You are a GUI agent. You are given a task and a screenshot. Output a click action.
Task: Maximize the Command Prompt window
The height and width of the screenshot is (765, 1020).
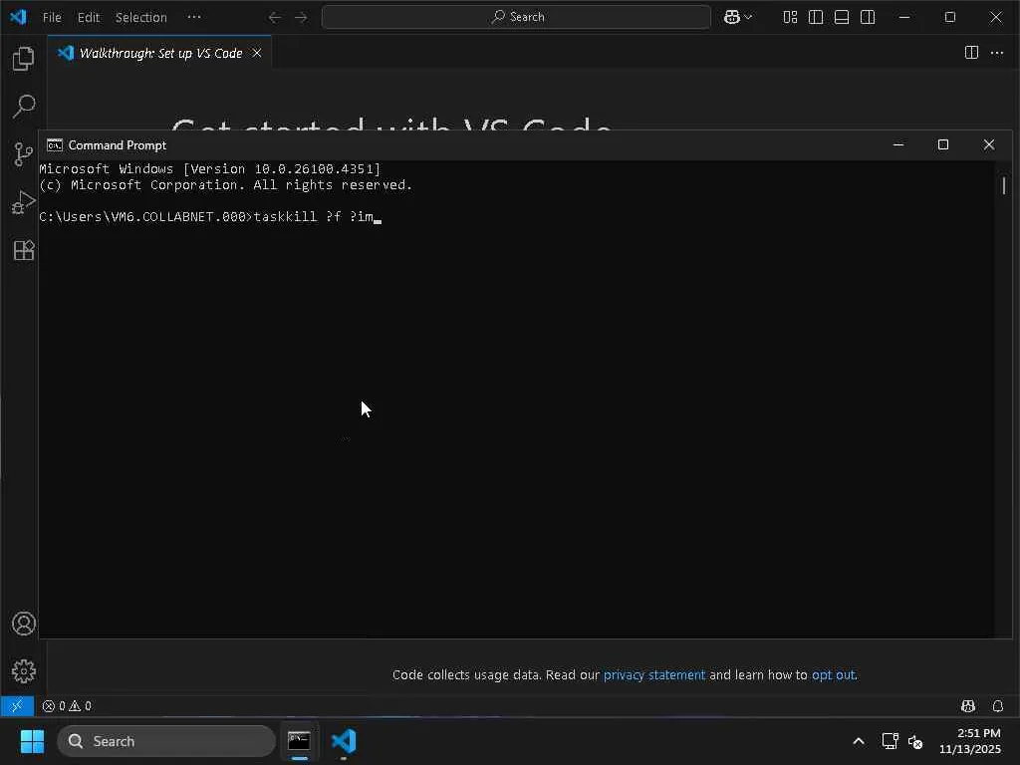pos(943,144)
